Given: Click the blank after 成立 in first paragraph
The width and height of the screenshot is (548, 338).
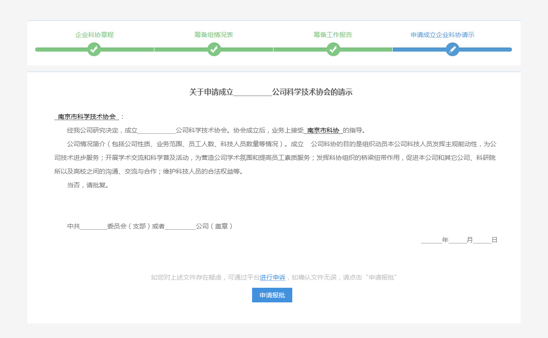Looking at the screenshot, I should click(157, 131).
